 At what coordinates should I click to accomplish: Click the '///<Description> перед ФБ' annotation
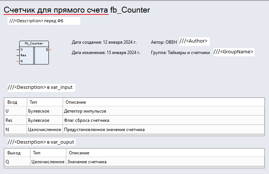coord(37,21)
